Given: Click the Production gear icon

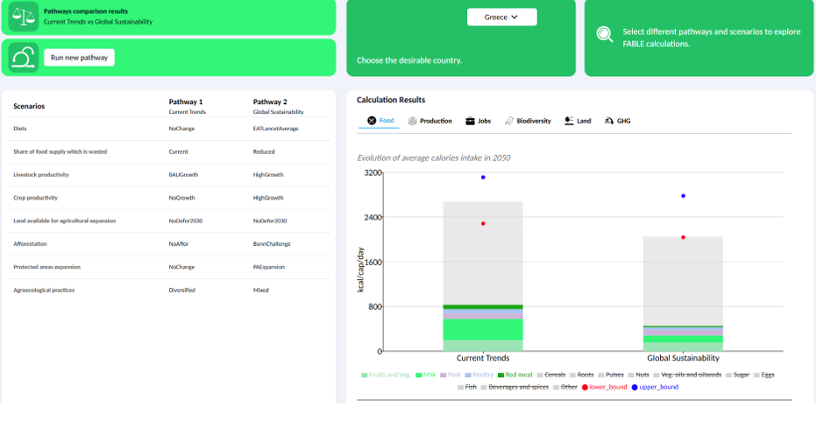Looking at the screenshot, I should (412, 121).
